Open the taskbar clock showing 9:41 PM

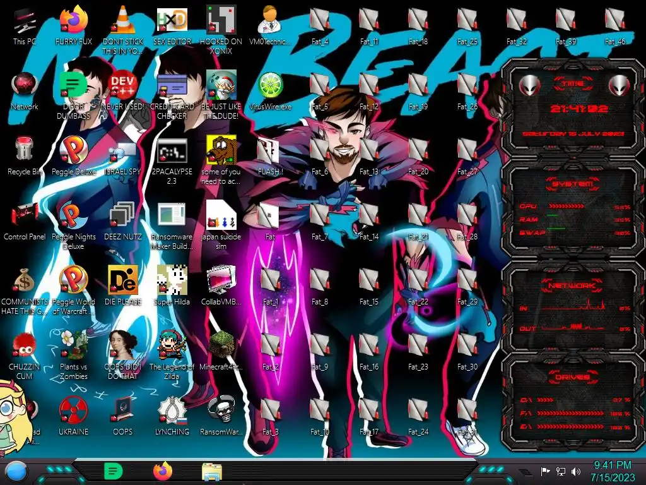613,471
